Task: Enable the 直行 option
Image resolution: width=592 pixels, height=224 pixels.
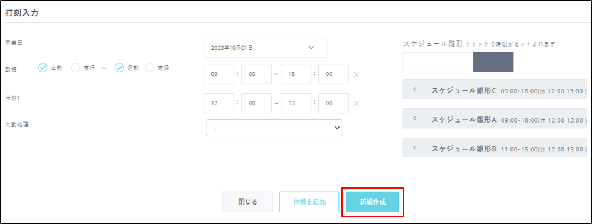Action: tap(76, 68)
